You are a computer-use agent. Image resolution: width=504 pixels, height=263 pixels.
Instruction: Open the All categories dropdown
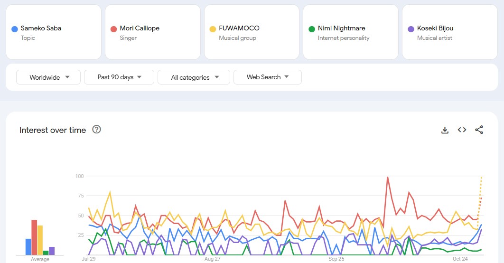point(194,77)
